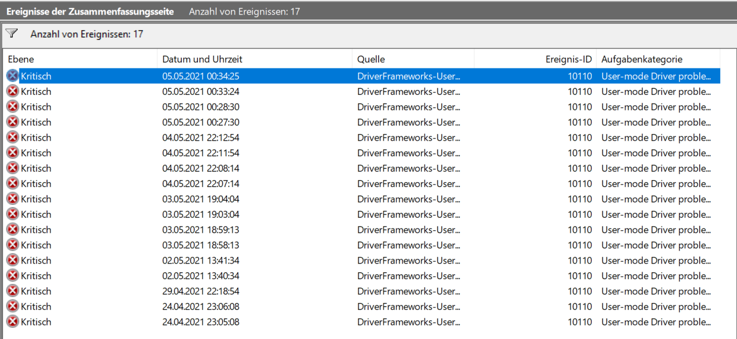Click critical error icon for 24.04.2021 23:05:08

pos(12,322)
